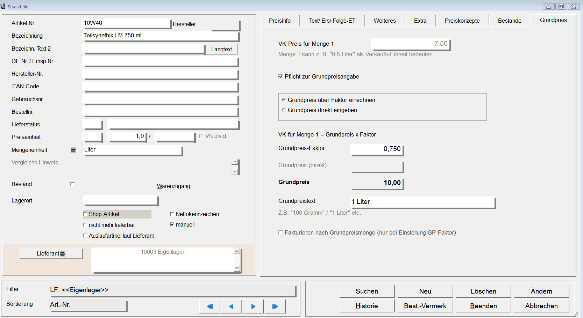Open the Text/ Ers/ Folge-ET tab
583x318 pixels.
pos(332,21)
